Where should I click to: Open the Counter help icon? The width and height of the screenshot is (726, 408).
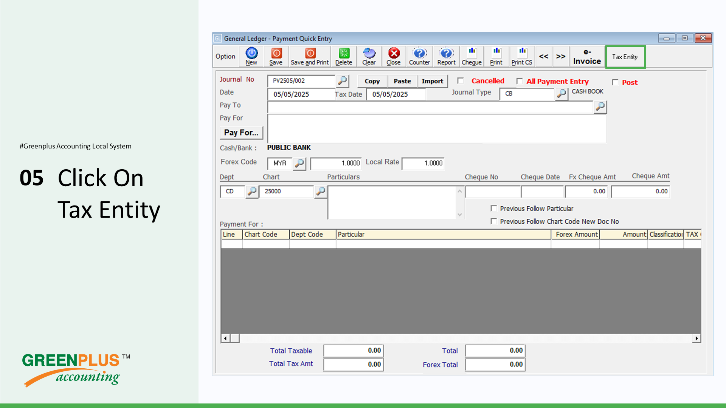419,57
